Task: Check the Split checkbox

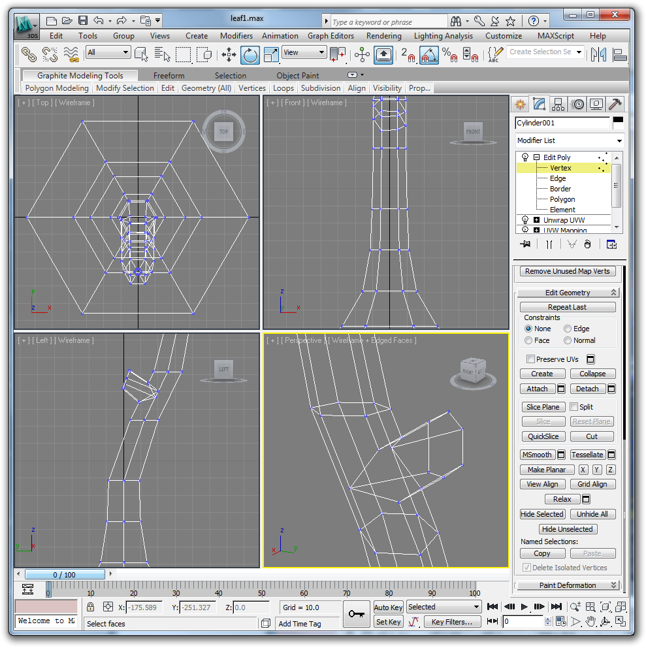Action: (x=573, y=407)
